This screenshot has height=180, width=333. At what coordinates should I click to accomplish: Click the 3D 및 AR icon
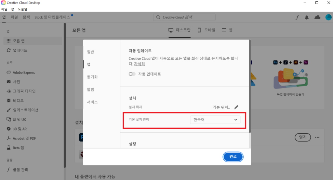pyautogui.click(x=8, y=129)
